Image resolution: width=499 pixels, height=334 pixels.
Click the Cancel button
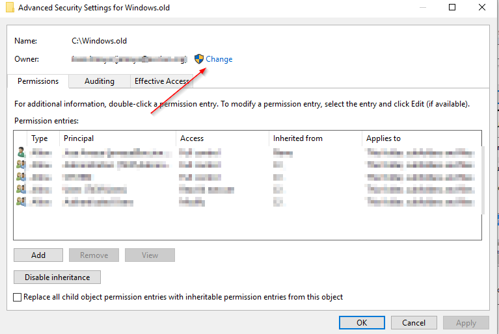tap(414, 322)
